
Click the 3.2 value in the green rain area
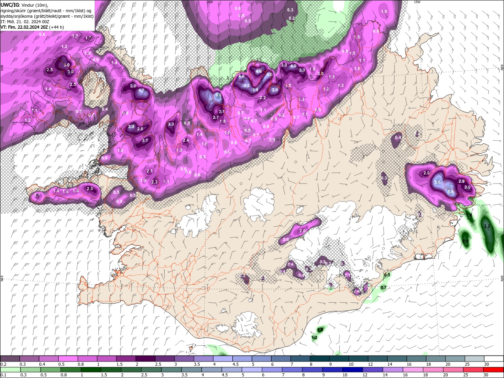487,226
